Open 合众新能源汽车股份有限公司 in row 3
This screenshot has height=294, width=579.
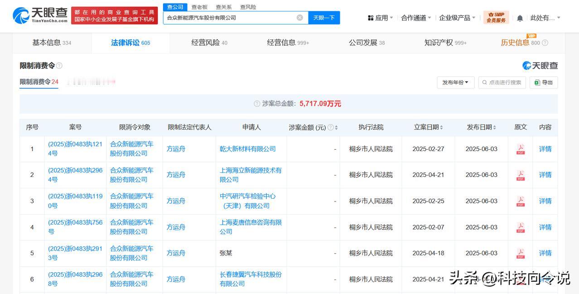[x=132, y=201]
